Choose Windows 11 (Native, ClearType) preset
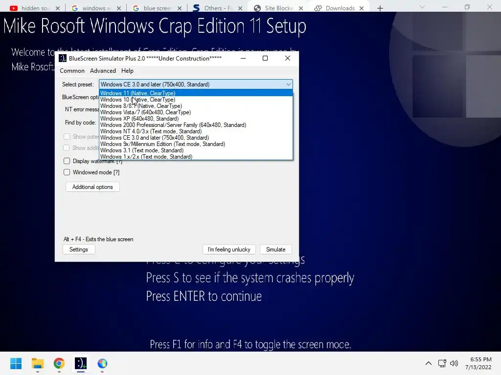 coord(196,93)
